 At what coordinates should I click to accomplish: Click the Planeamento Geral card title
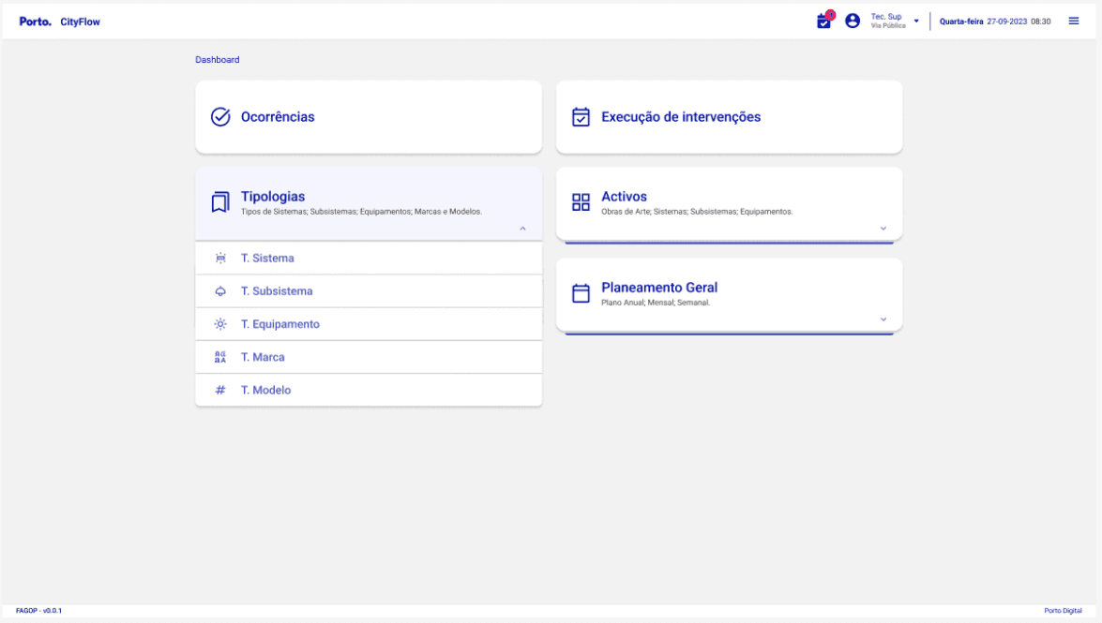point(659,288)
